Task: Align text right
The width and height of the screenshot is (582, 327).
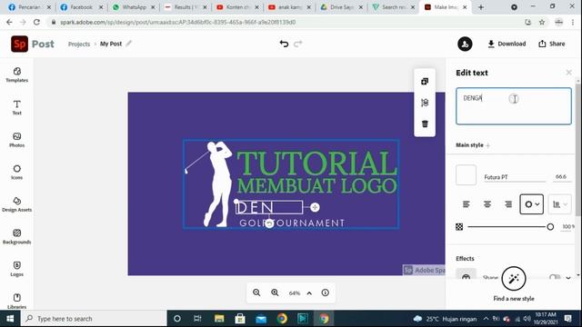Action: [x=508, y=203]
